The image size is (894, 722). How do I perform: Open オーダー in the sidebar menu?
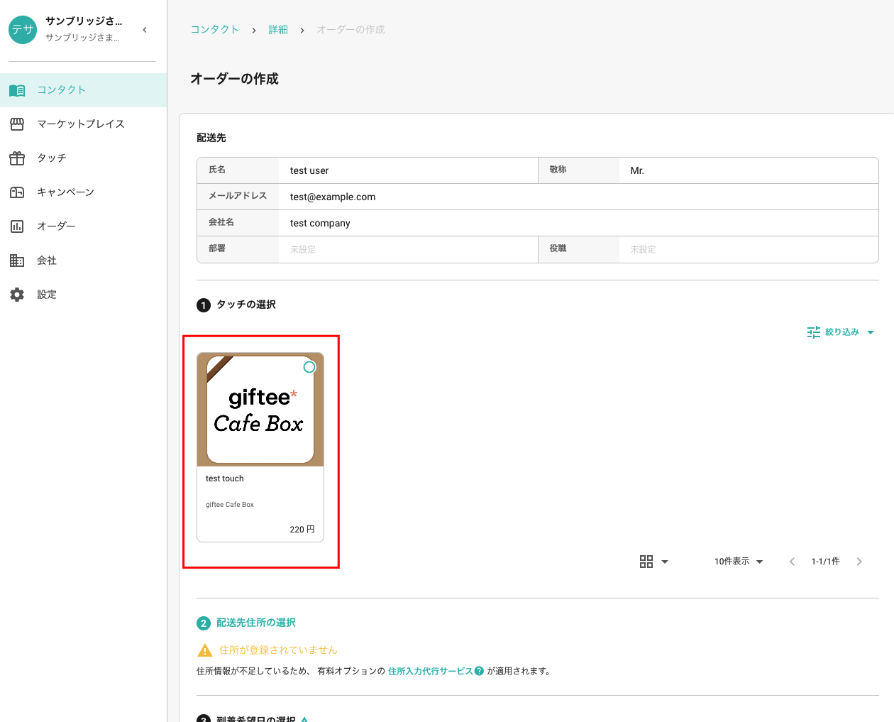pyautogui.click(x=84, y=226)
